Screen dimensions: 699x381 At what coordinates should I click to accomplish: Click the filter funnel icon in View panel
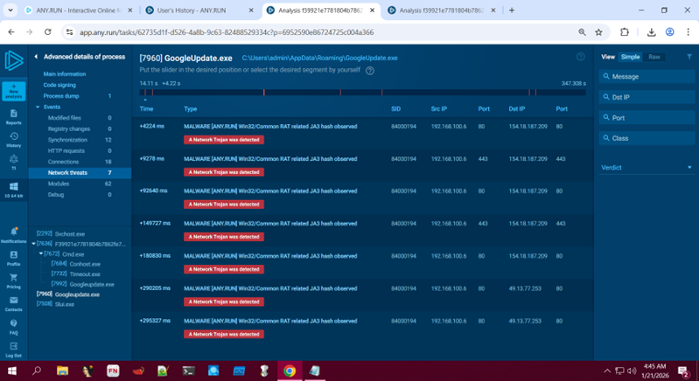coord(689,57)
